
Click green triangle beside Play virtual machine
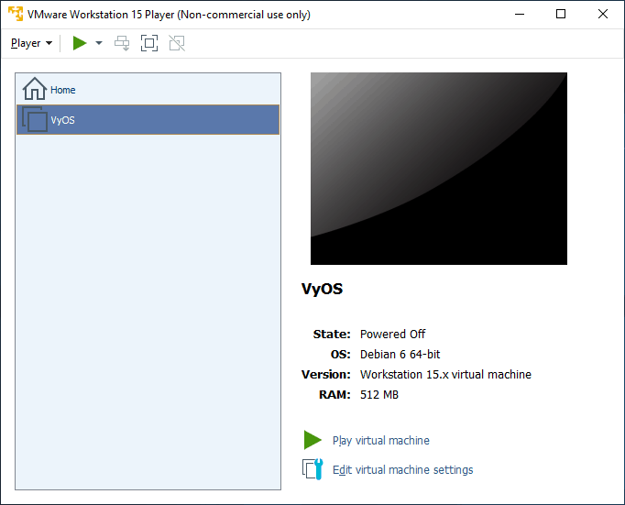[312, 440]
